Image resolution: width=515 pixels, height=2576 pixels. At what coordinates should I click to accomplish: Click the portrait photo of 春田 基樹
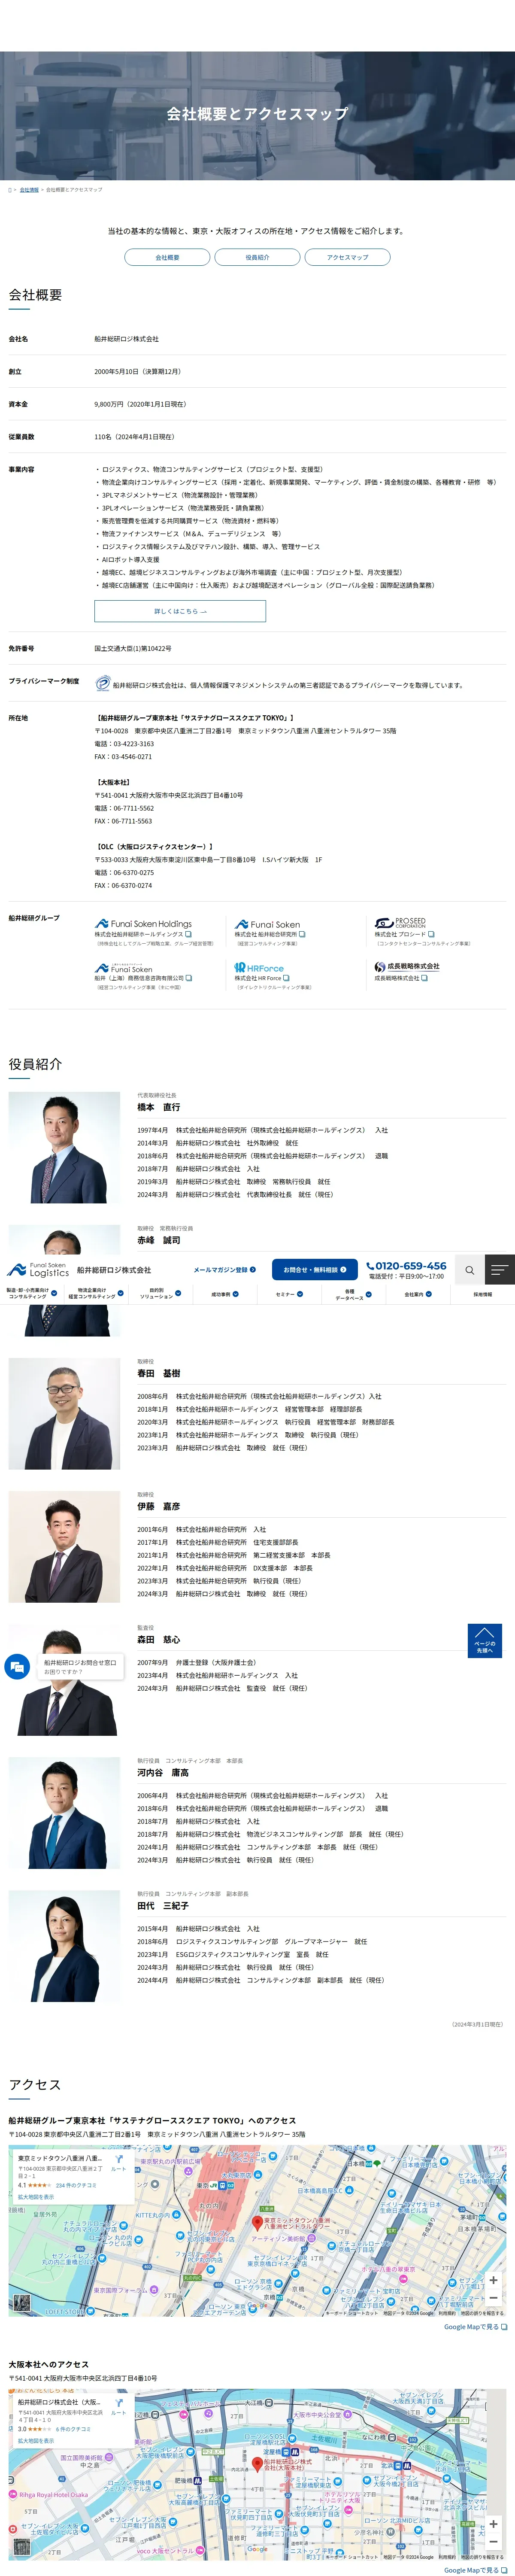point(64,1413)
